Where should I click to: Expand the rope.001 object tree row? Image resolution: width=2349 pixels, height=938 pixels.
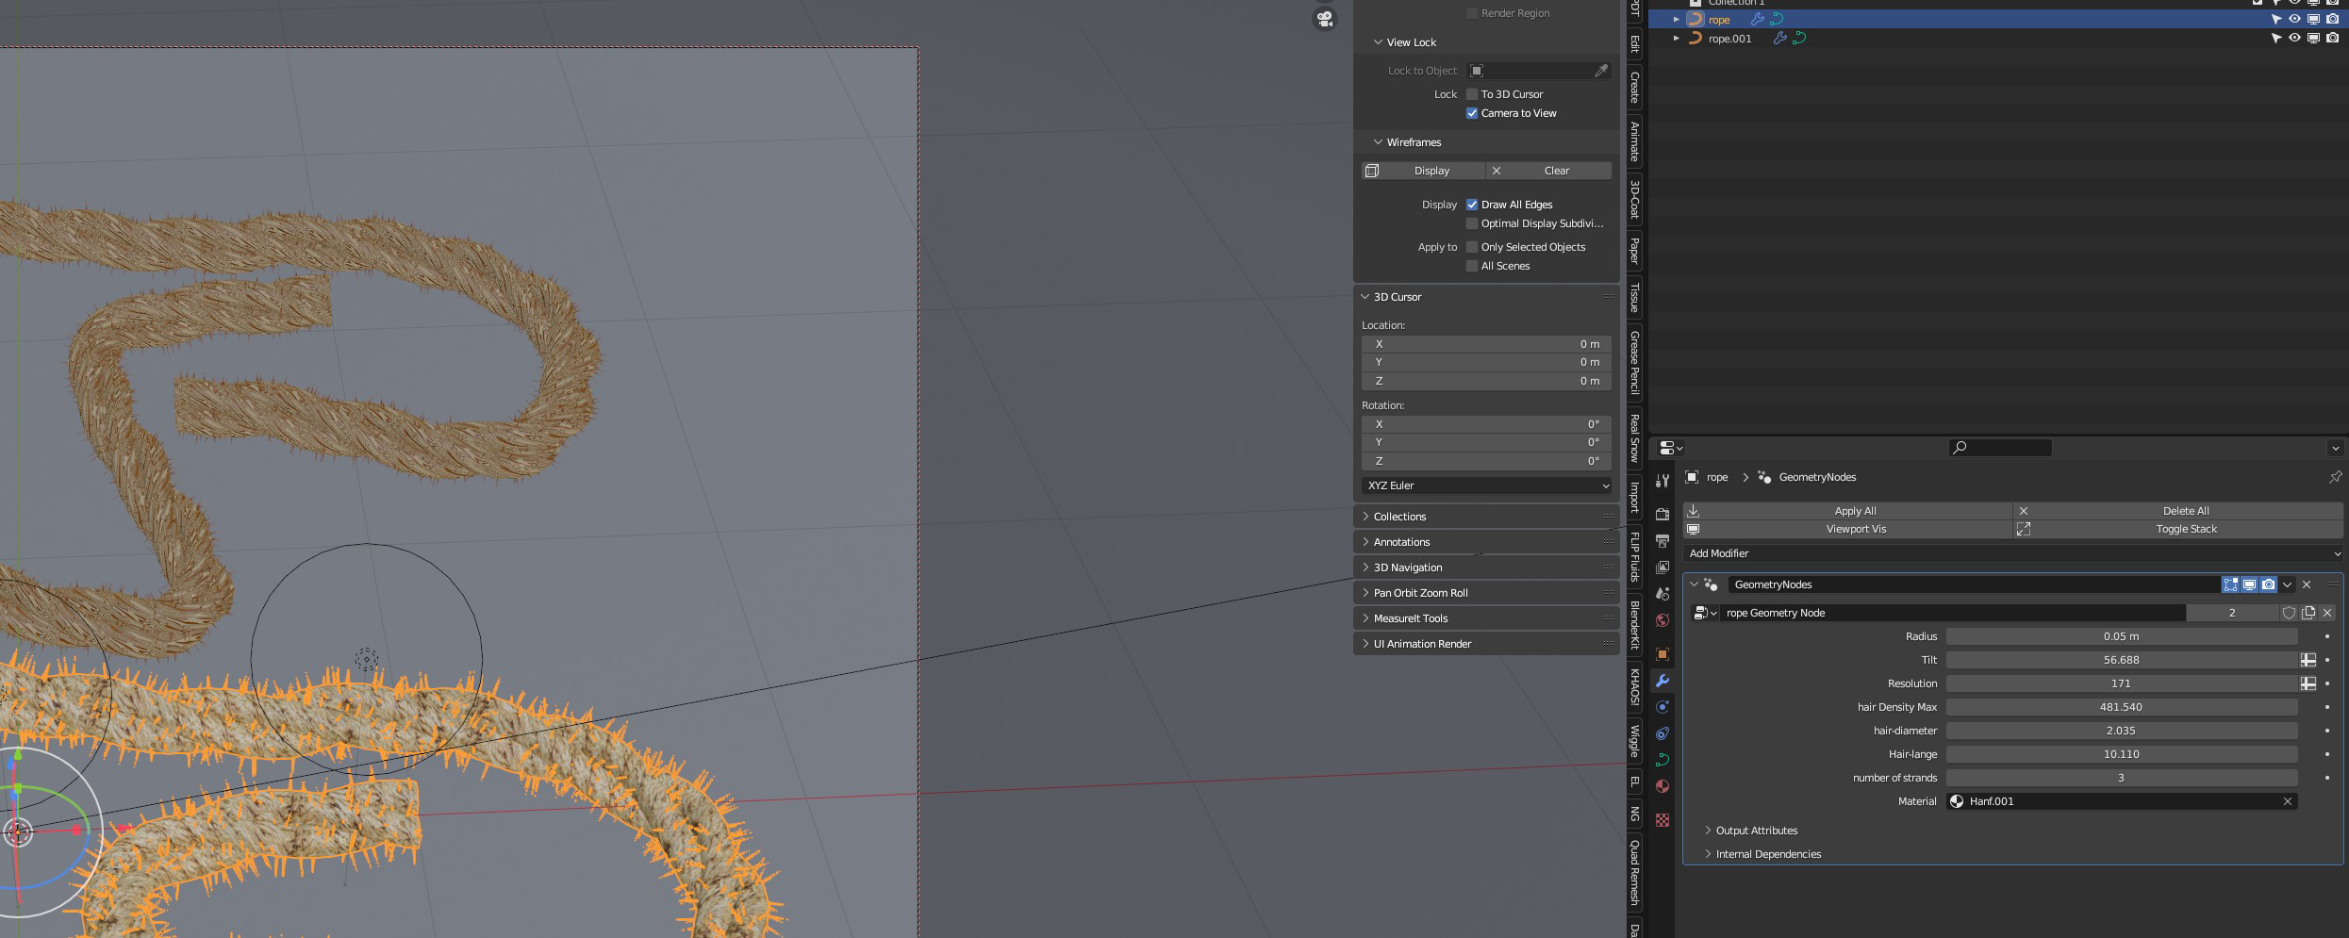pyautogui.click(x=1676, y=39)
